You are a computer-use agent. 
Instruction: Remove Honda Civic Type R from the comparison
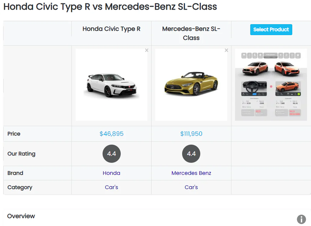(x=147, y=50)
